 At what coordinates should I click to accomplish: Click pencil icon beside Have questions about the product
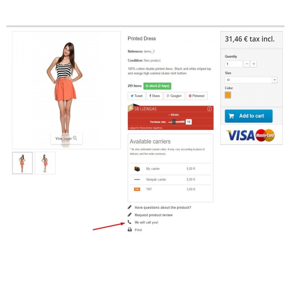(130, 207)
